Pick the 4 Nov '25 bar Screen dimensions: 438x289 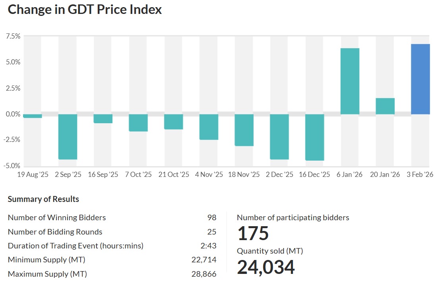point(208,127)
